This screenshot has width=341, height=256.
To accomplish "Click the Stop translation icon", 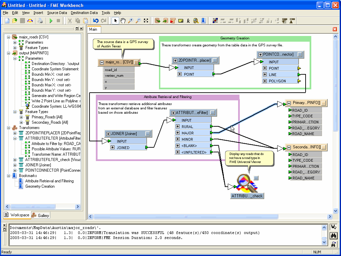I will pos(58,20).
